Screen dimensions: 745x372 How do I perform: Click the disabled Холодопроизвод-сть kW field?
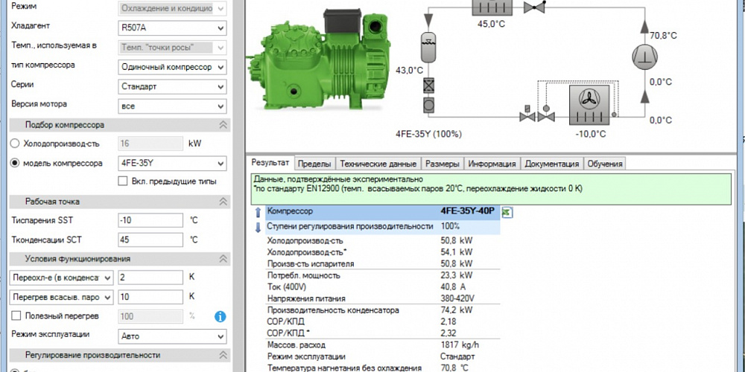[x=150, y=144]
